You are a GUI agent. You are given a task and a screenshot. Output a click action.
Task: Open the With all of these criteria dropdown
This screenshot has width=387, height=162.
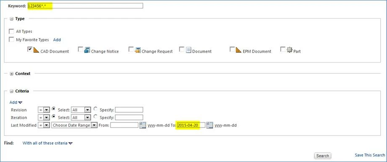48,143
